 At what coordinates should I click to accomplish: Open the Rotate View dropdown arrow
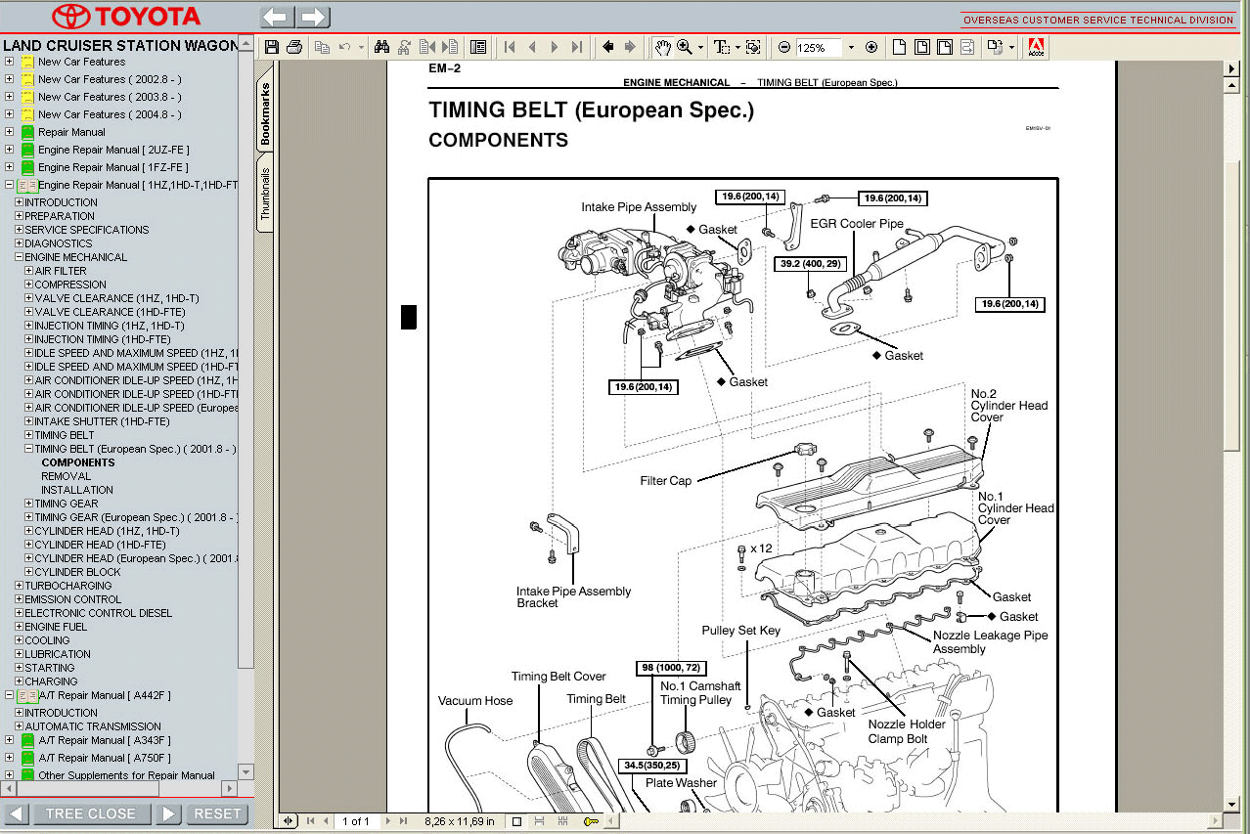[1012, 47]
